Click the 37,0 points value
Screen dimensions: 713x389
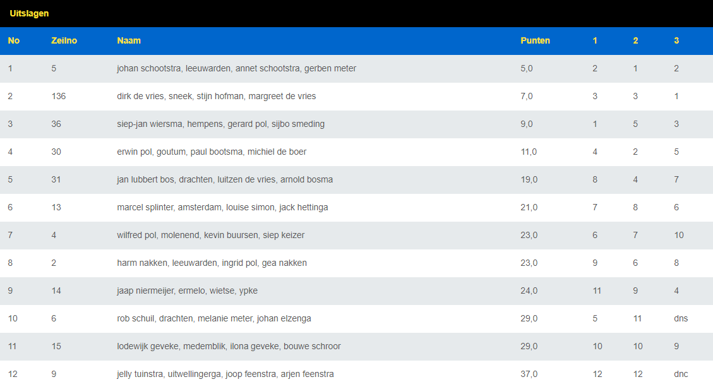(529, 374)
